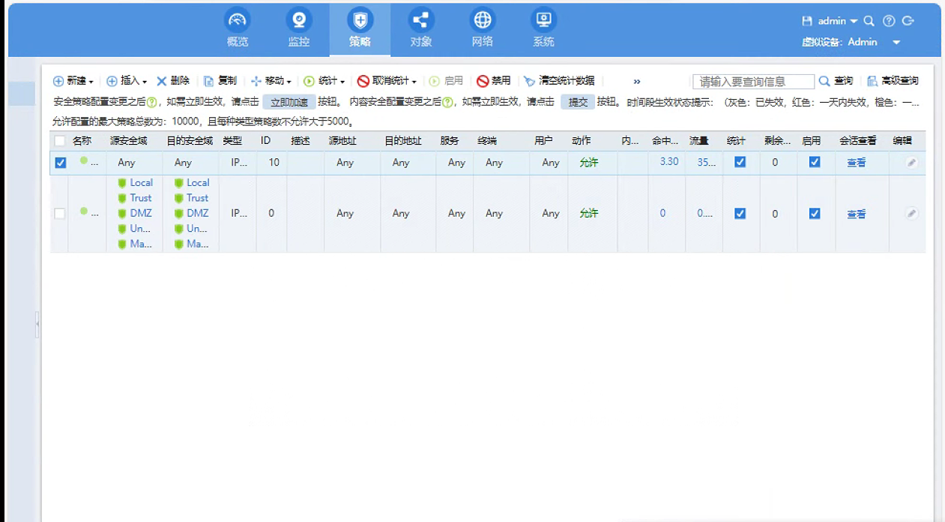Click the 复制 (copy) toolbar button
Image resolution: width=945 pixels, height=522 pixels.
pyautogui.click(x=220, y=81)
